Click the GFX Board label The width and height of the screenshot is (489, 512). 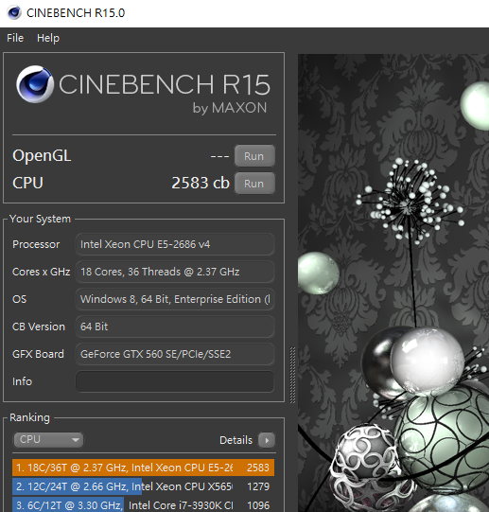pyautogui.click(x=38, y=354)
